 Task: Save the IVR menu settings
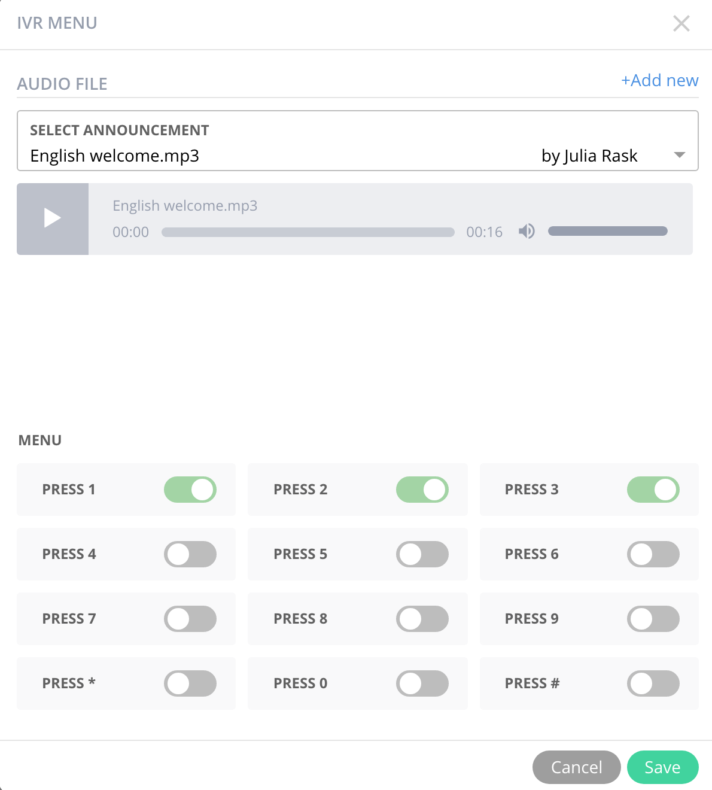pos(662,767)
